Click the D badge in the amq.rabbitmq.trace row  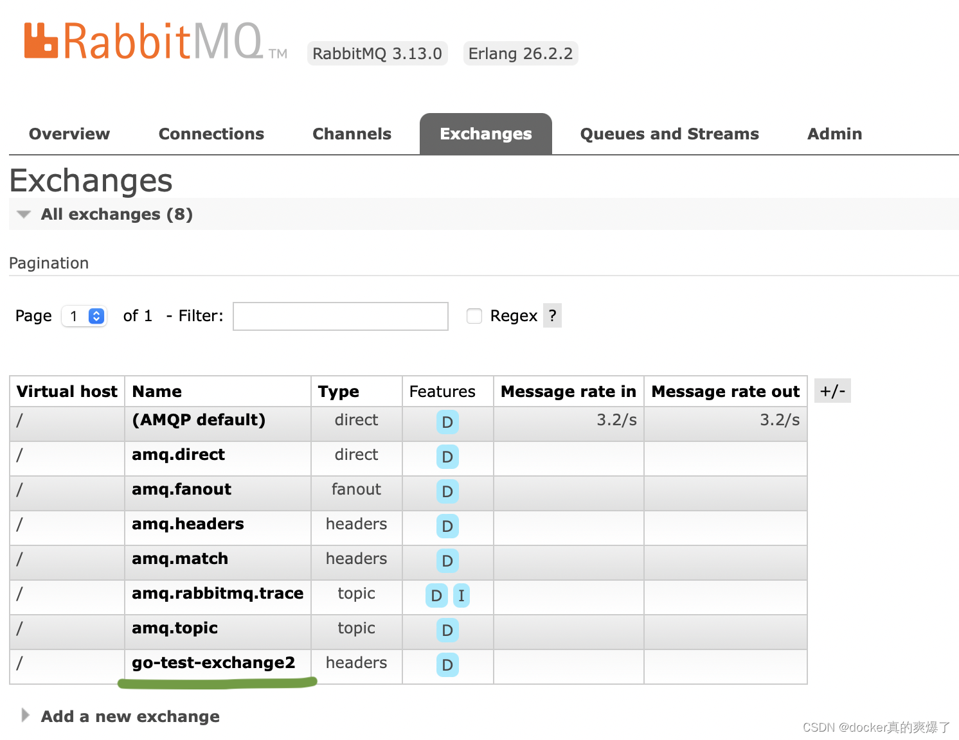436,595
